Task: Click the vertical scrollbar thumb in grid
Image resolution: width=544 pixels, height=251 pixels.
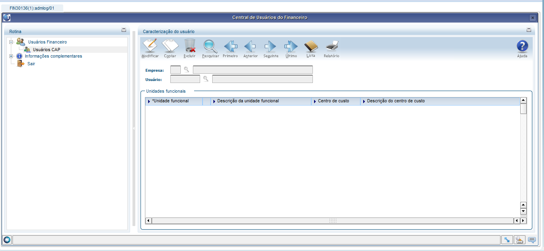Action: pyautogui.click(x=523, y=109)
